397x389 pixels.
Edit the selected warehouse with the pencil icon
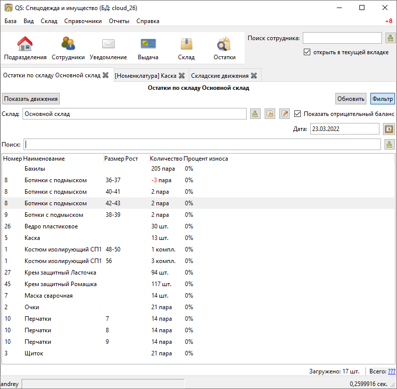284,114
